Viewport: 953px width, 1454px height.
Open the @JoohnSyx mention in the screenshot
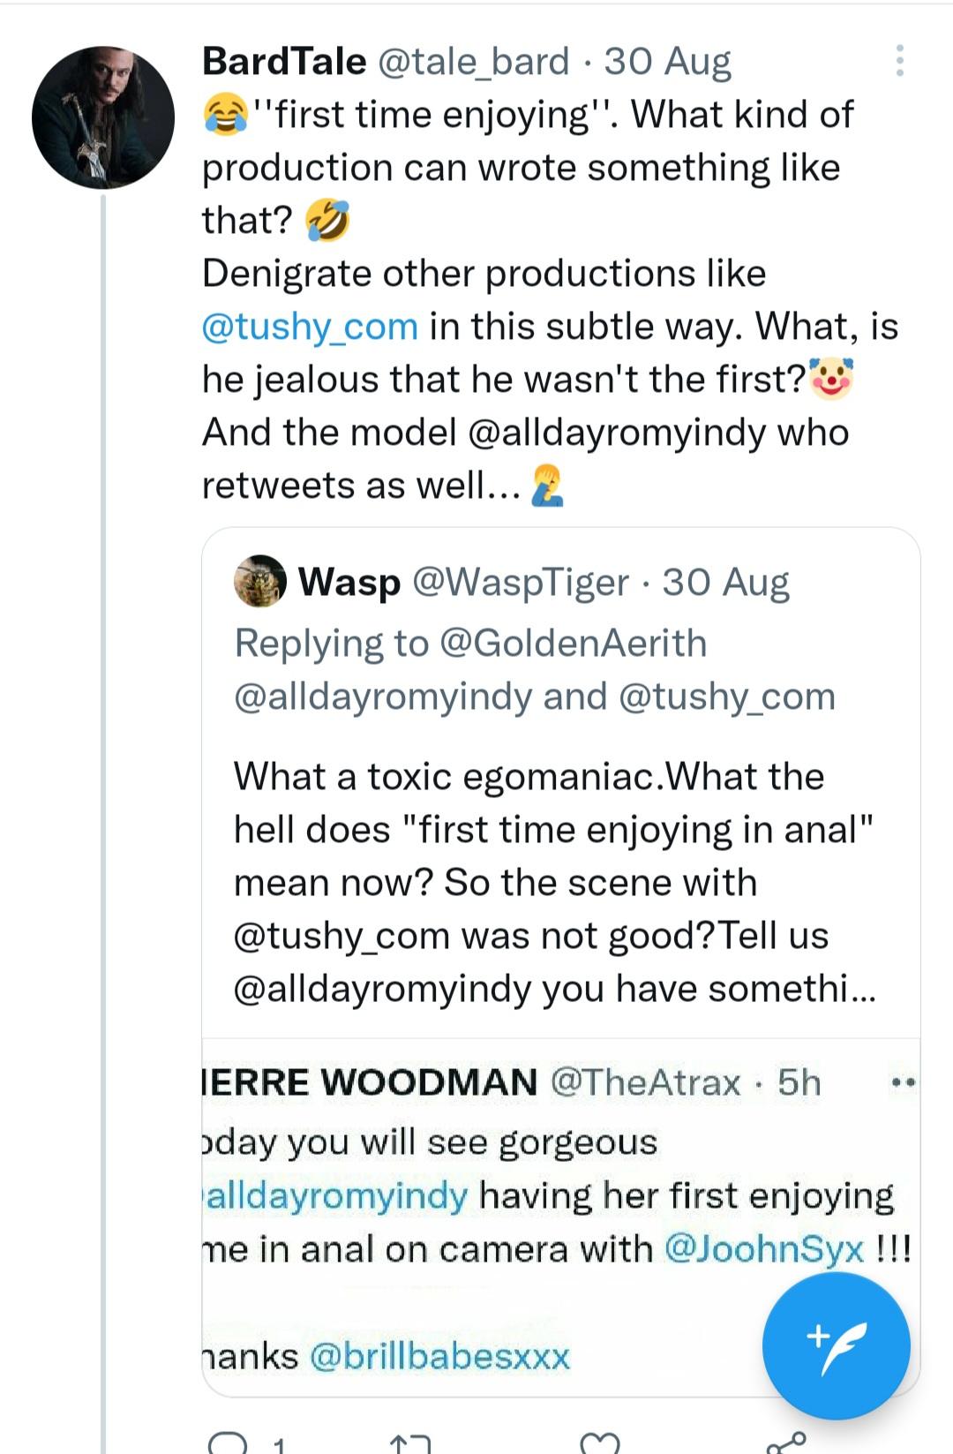tap(764, 1248)
